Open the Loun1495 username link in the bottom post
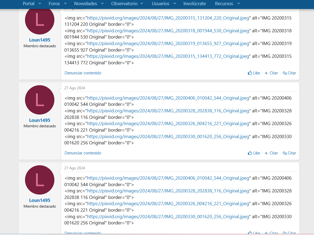Viewport: 314px width, 235px height. [x=40, y=200]
